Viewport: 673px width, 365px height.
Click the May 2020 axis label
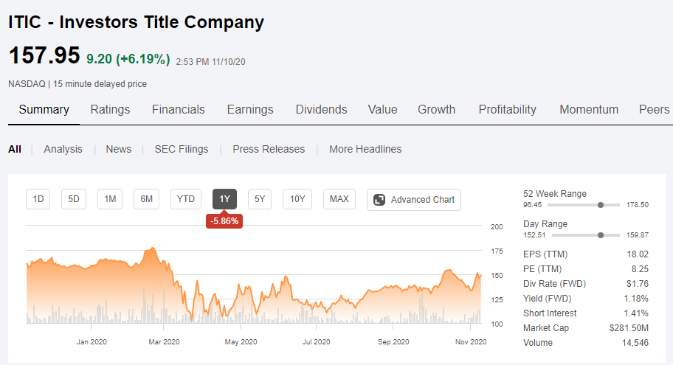point(241,342)
